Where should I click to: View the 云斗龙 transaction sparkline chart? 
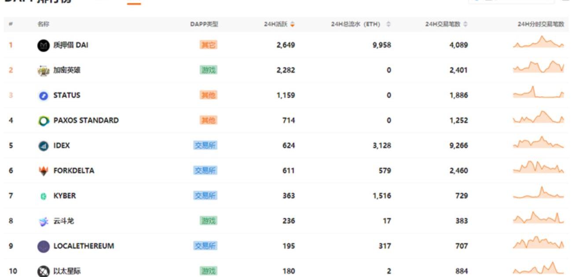tap(538, 218)
